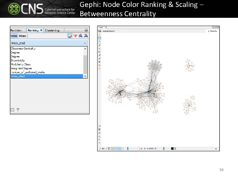This screenshot has height=178, width=238.
Task: Choose number_of_authored_works from the list
Action: tap(47, 72)
